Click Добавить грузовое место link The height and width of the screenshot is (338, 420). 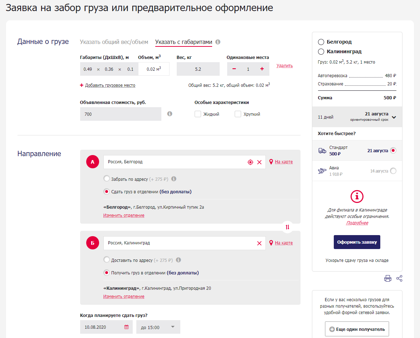[110, 85]
